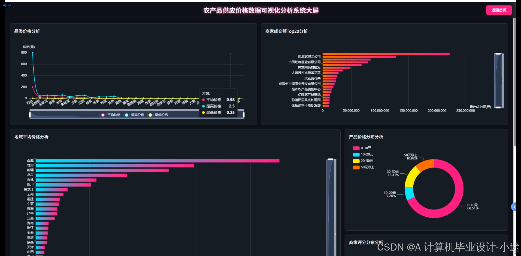This screenshot has height=256, width=521.
Task: Click the top handle of the regional price zoom slider
Action: tap(331, 159)
